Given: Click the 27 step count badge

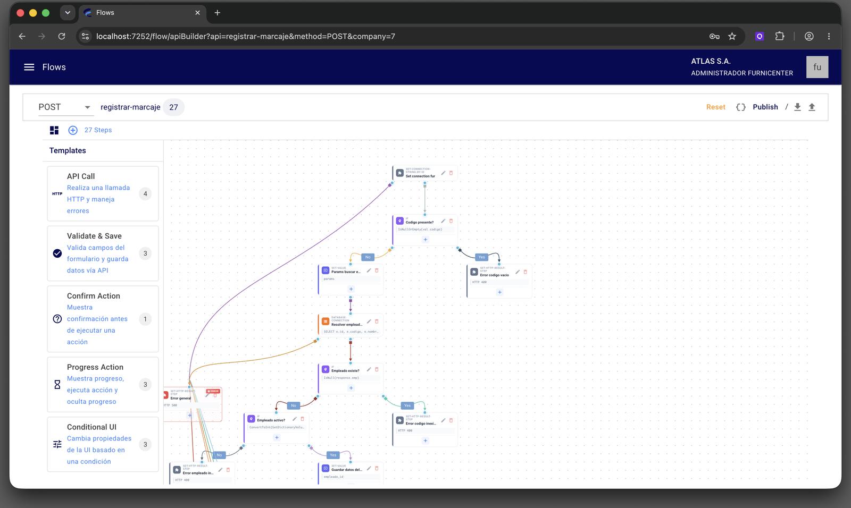Looking at the screenshot, I should tap(174, 107).
